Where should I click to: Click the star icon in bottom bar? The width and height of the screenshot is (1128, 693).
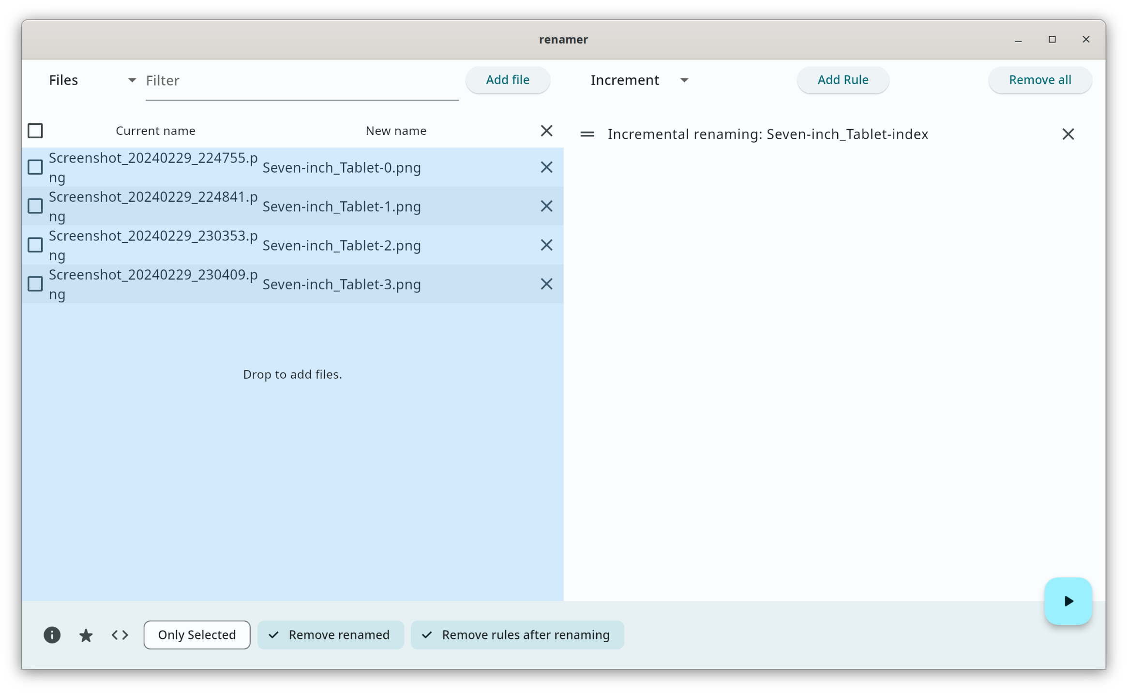click(86, 635)
